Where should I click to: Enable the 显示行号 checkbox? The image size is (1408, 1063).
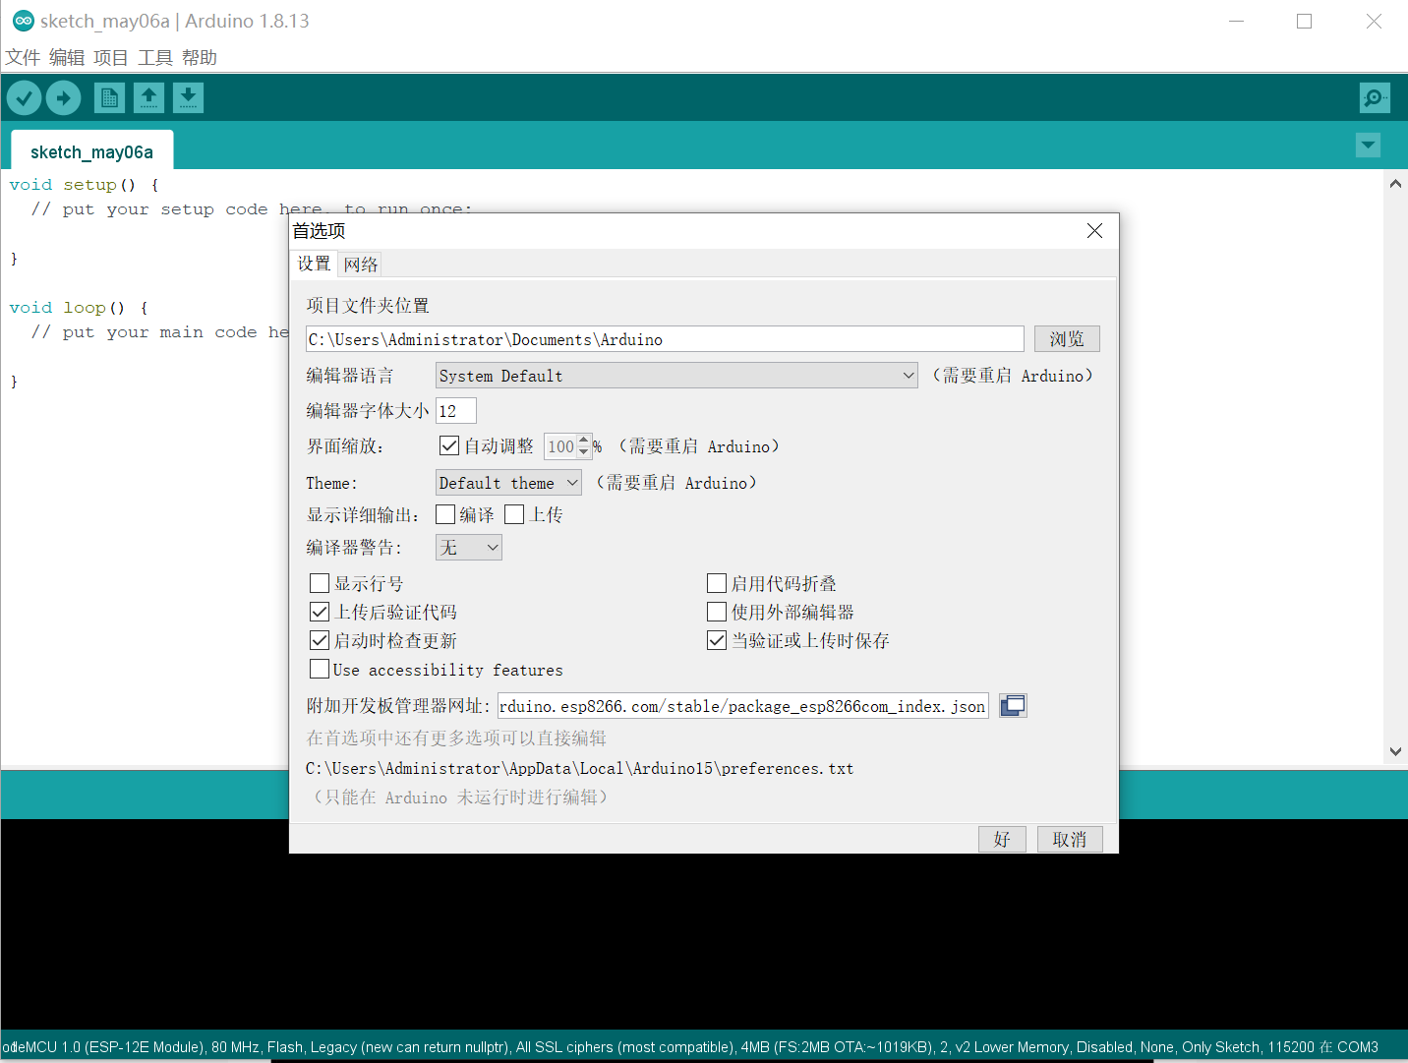pyautogui.click(x=320, y=583)
